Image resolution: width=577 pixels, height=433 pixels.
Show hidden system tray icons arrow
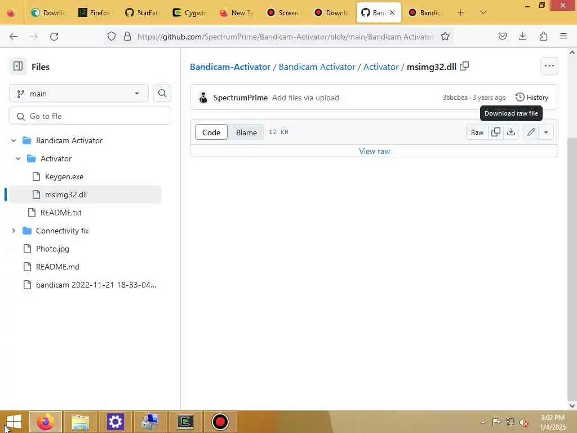point(483,422)
